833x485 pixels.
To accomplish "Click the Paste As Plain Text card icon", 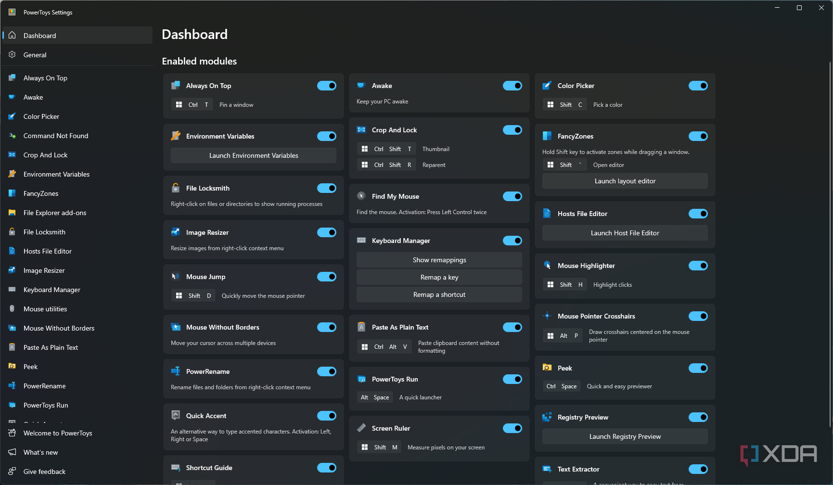I will tap(361, 327).
